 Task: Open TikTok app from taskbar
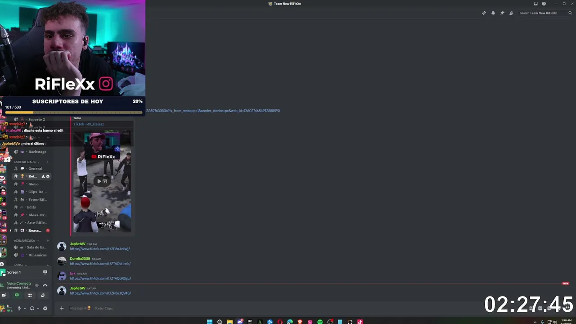pyautogui.click(x=360, y=322)
